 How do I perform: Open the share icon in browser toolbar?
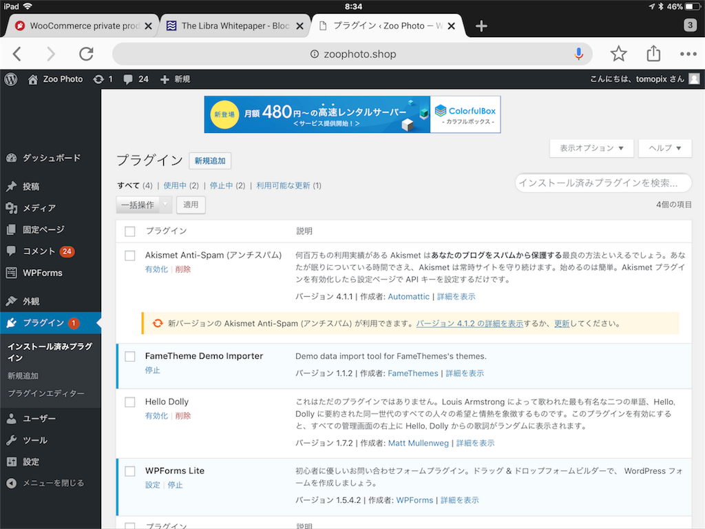coord(653,54)
